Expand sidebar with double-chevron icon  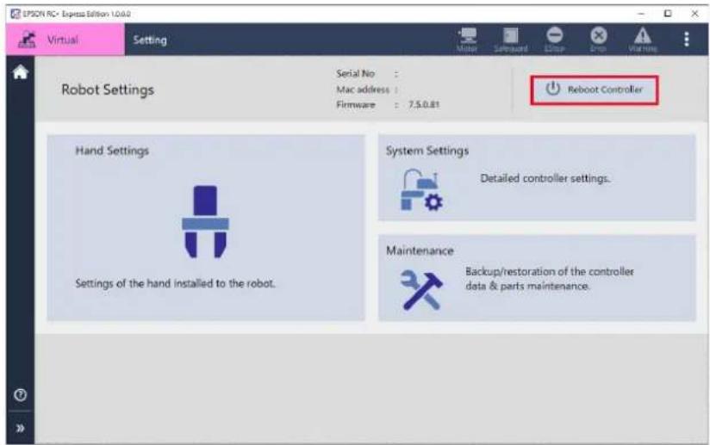click(21, 428)
